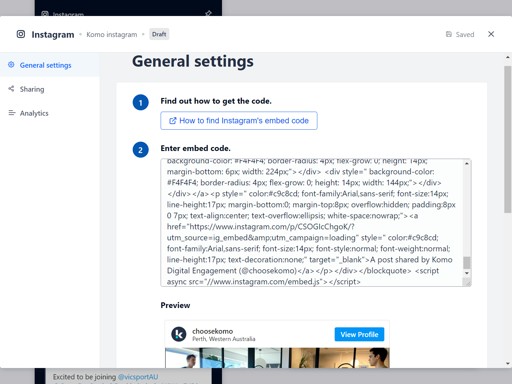
Task: Click the embed code scrollbar down arrow
Action: pos(467,273)
